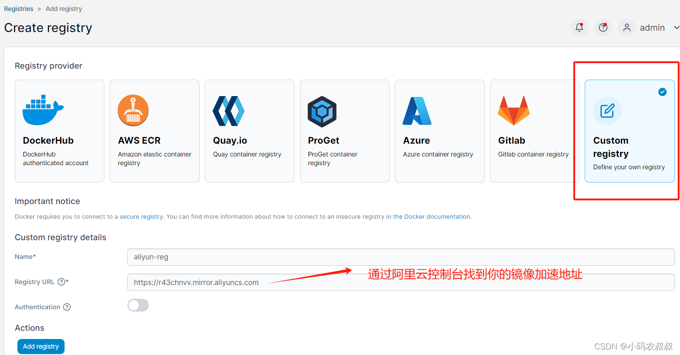Show the Registry URL help tooltip icon
The height and width of the screenshot is (355, 680).
[61, 282]
